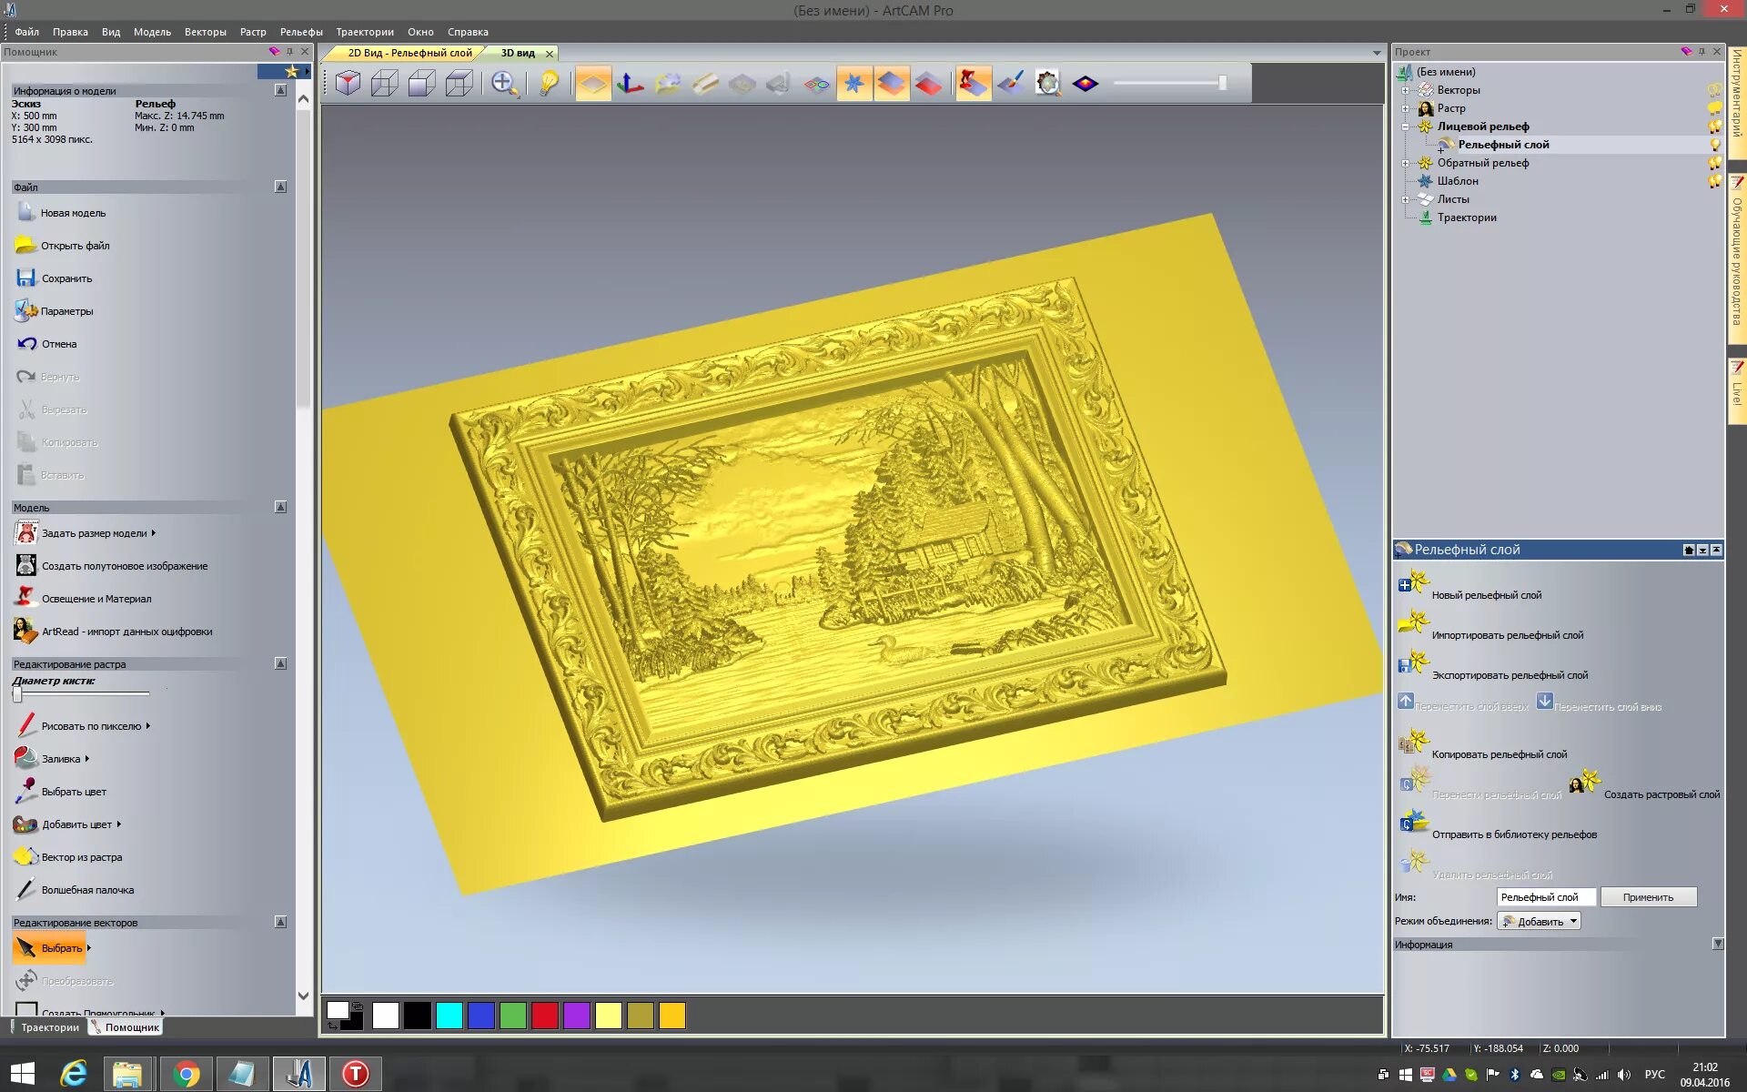The height and width of the screenshot is (1092, 1747).
Task: Select the isometric view cube icon
Action: click(x=348, y=84)
